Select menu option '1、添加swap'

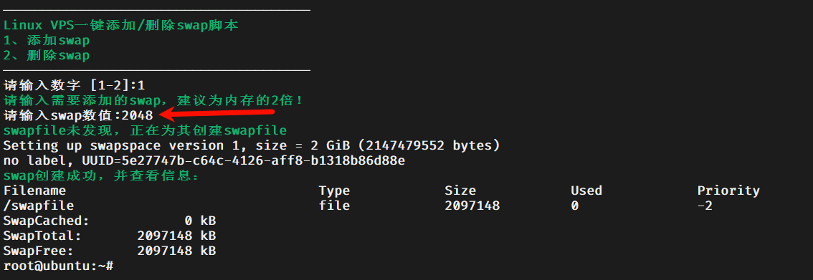click(x=46, y=40)
